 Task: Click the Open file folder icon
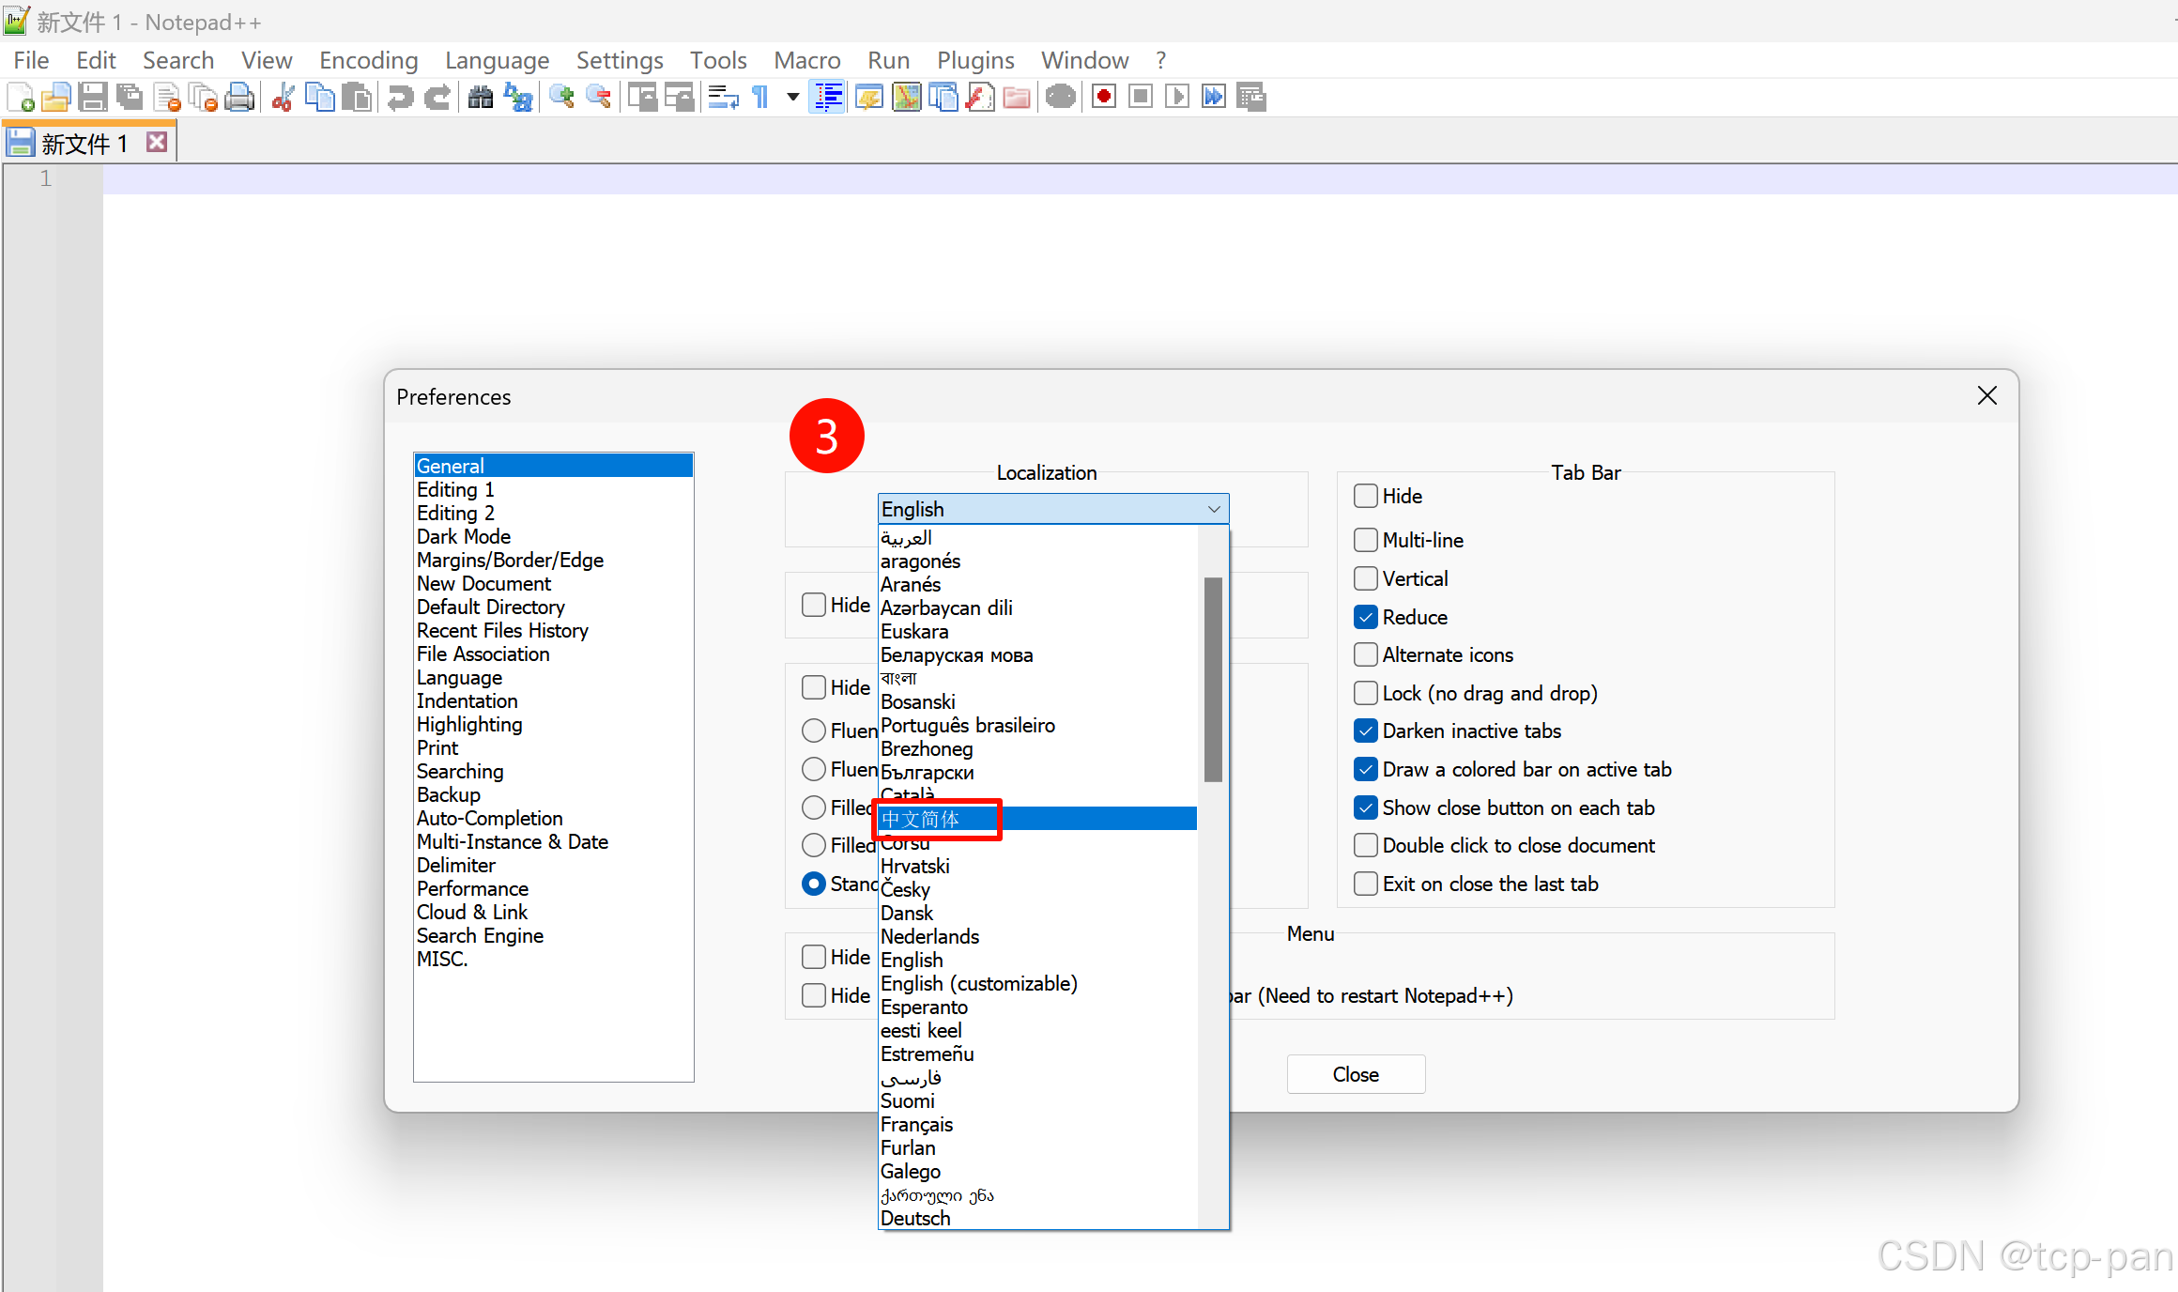pyautogui.click(x=56, y=97)
